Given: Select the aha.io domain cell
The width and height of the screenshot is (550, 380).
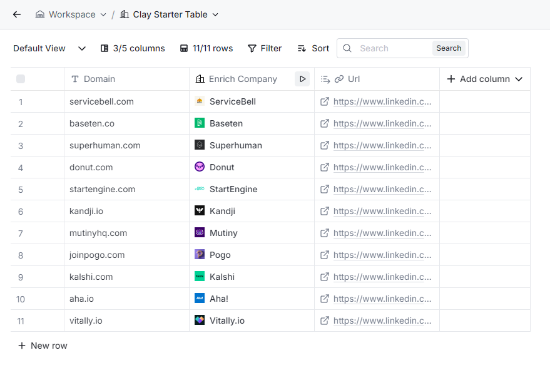Looking at the screenshot, I should pos(126,299).
